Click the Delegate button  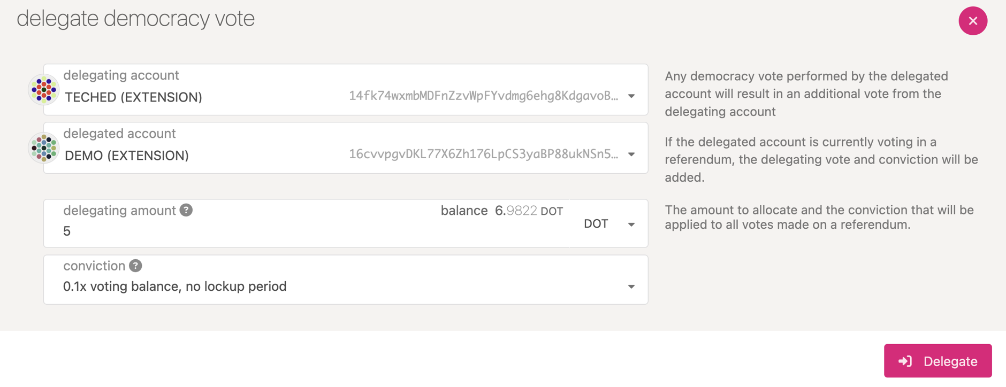coord(938,361)
